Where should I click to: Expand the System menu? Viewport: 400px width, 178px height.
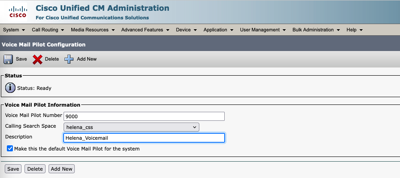14,30
